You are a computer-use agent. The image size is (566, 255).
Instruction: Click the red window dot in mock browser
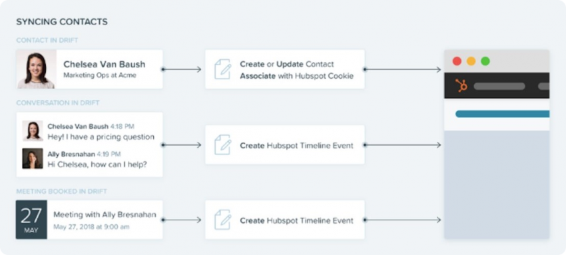pyautogui.click(x=457, y=61)
